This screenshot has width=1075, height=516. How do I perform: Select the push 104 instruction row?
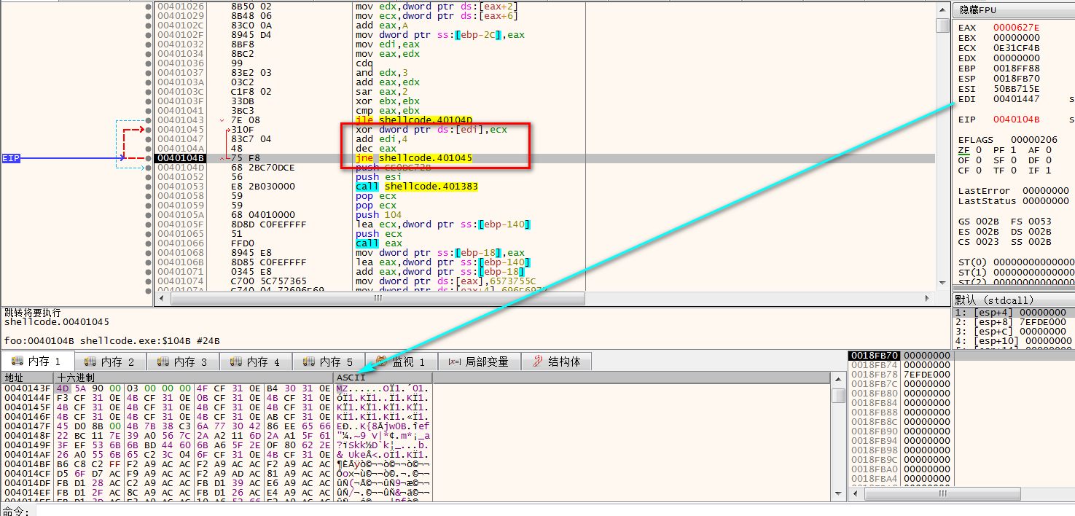[x=378, y=215]
